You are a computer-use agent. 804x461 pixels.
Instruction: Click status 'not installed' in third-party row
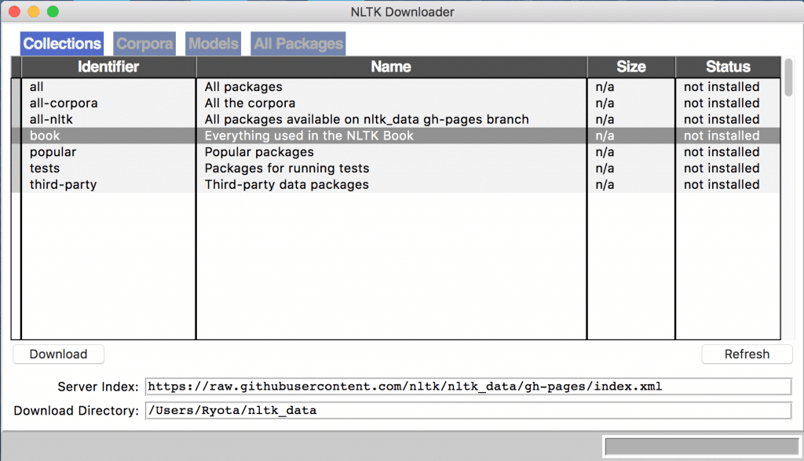[x=722, y=185]
